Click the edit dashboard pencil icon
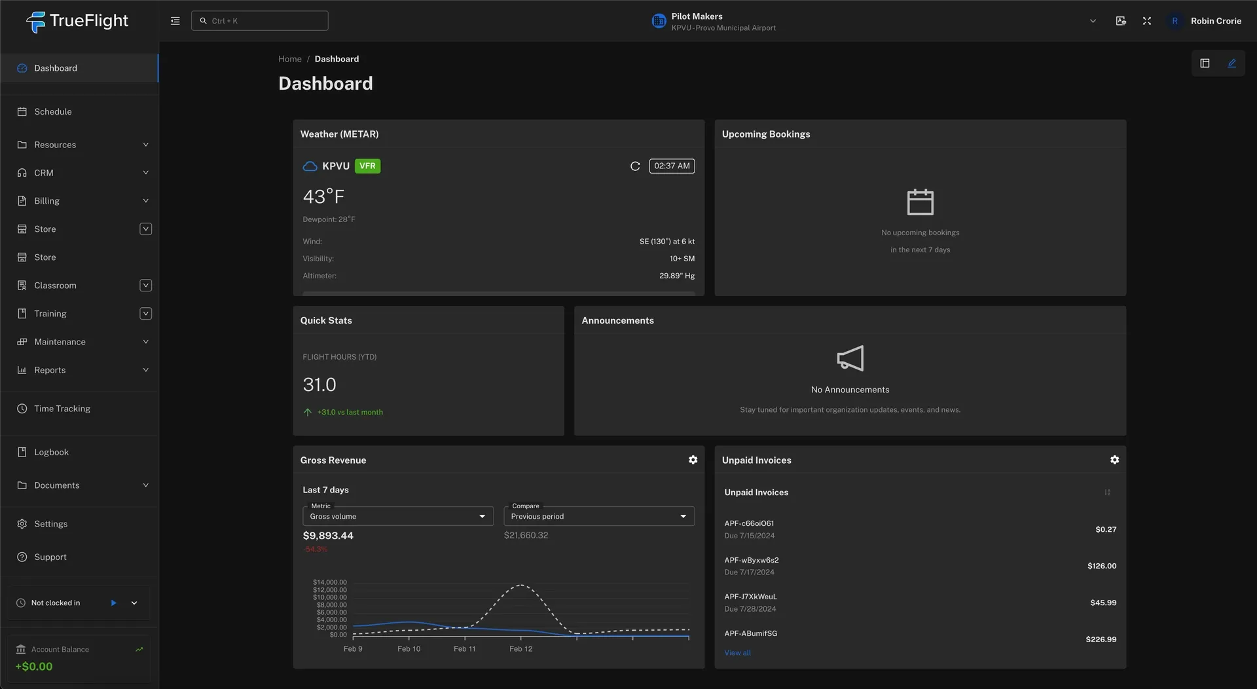The image size is (1257, 689). (1231, 64)
